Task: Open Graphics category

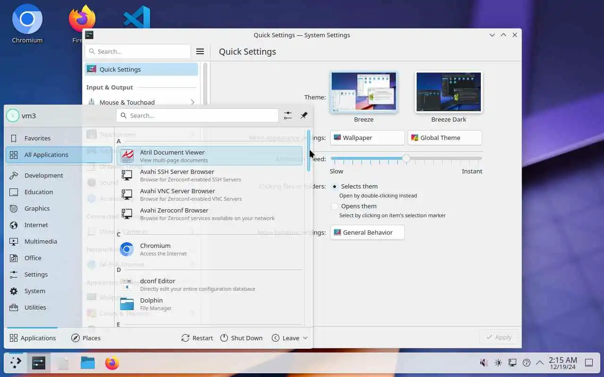Action: coord(59,208)
